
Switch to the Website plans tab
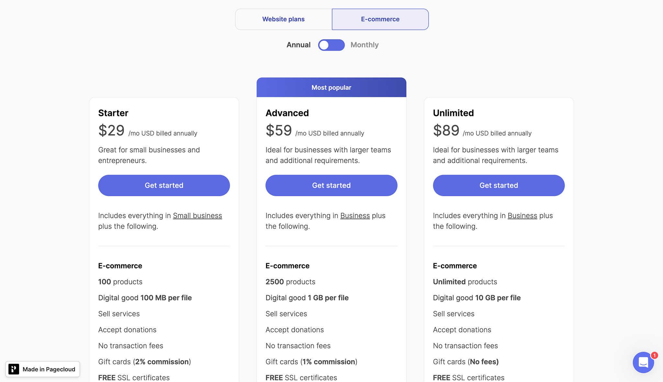[283, 19]
